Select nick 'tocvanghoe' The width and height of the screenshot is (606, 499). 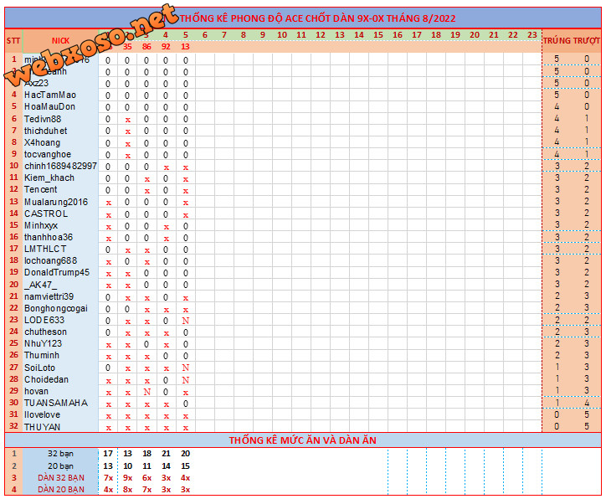[48, 154]
